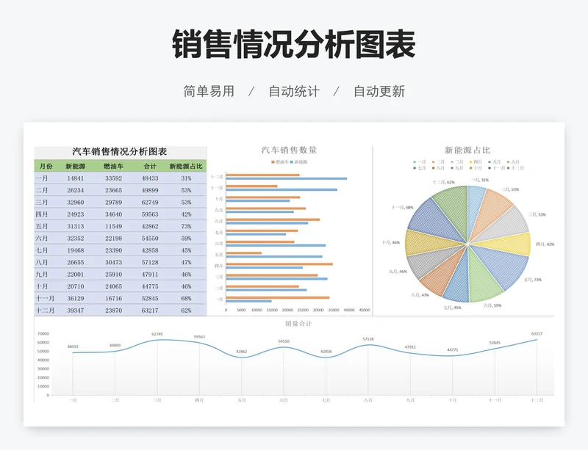Image resolution: width=588 pixels, height=450 pixels.
Task: Click the table cell with value 23870
Action: pyautogui.click(x=113, y=311)
